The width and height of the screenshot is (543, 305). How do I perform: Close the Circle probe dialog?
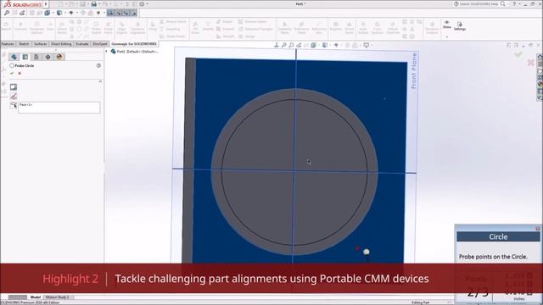click(537, 229)
